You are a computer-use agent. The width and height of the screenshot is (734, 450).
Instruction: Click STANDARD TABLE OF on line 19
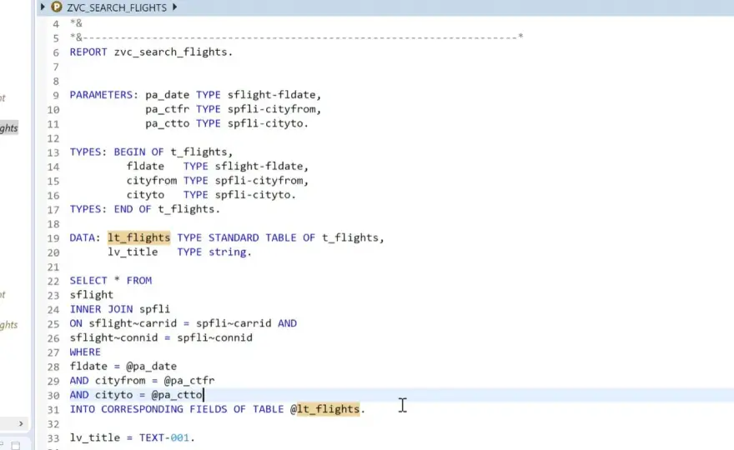(x=262, y=237)
